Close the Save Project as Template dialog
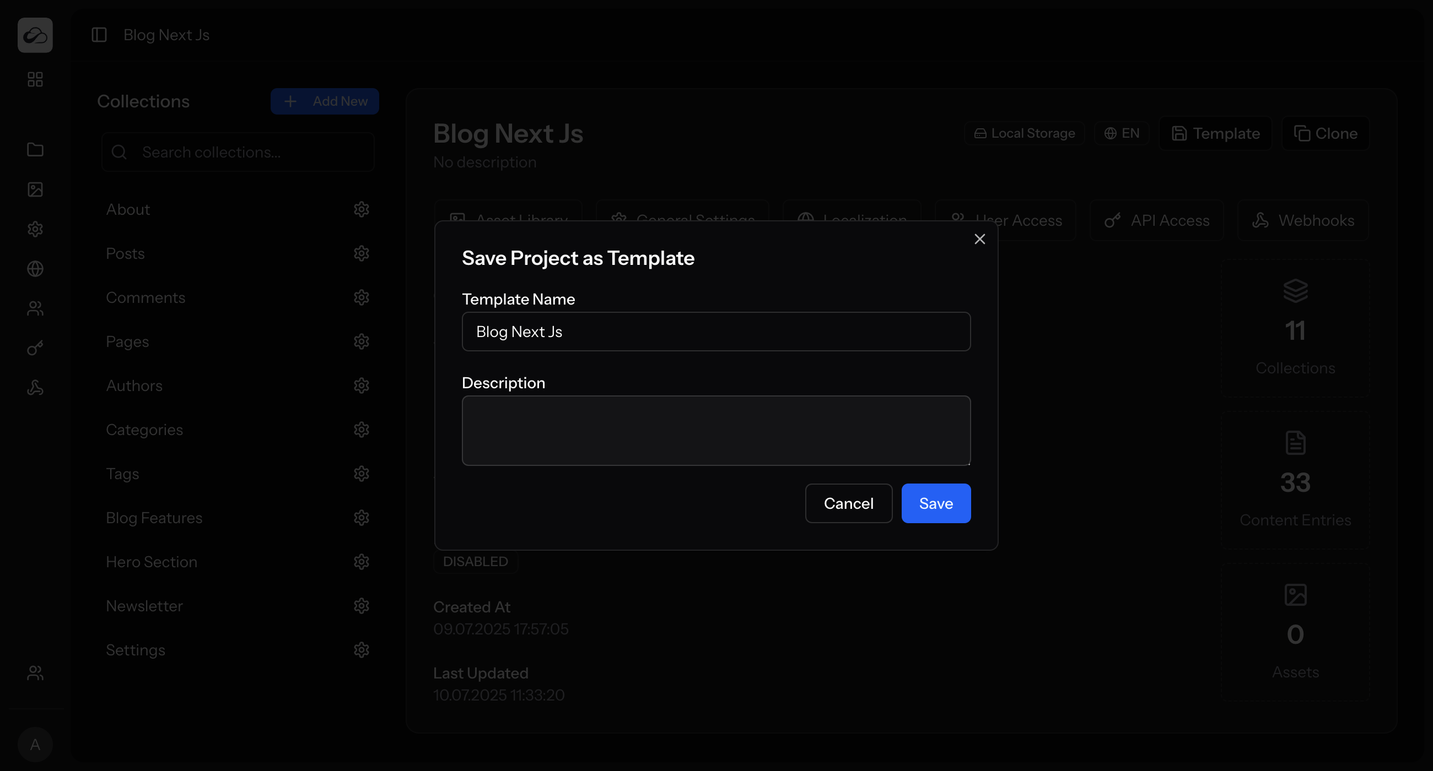The height and width of the screenshot is (771, 1433). (979, 239)
